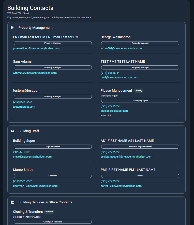This screenshot has height=225, width=194.
Task: Click the Building Contacts page heading
Action: click(x=30, y=8)
